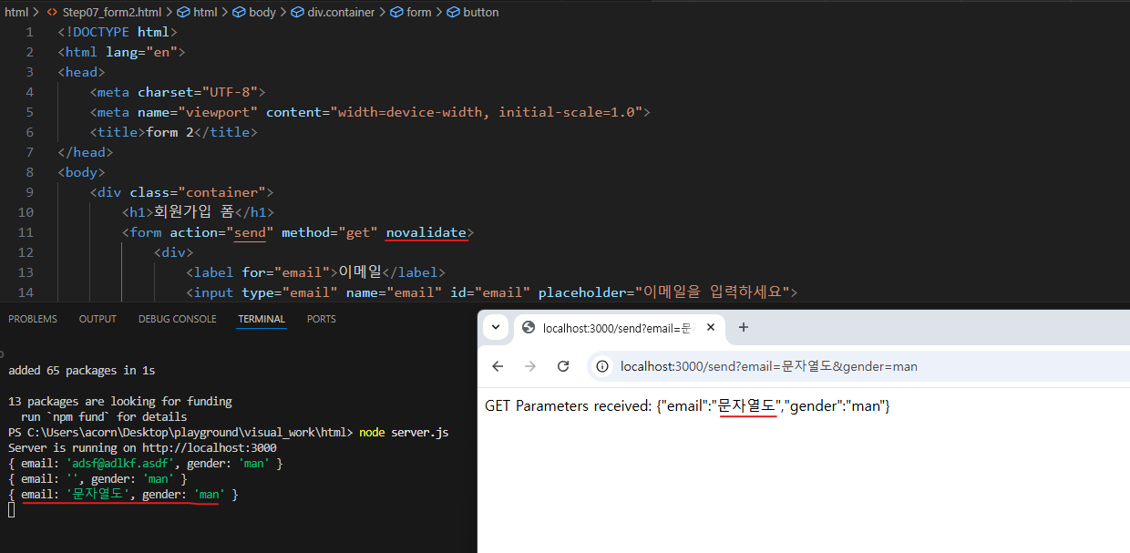The width and height of the screenshot is (1130, 553).
Task: Select the form element breadcrumb
Action: pos(411,12)
